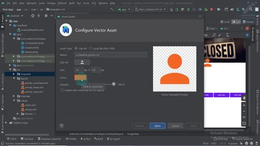Open Project panel gear settings
This screenshot has width=260, height=146.
tap(46, 16)
